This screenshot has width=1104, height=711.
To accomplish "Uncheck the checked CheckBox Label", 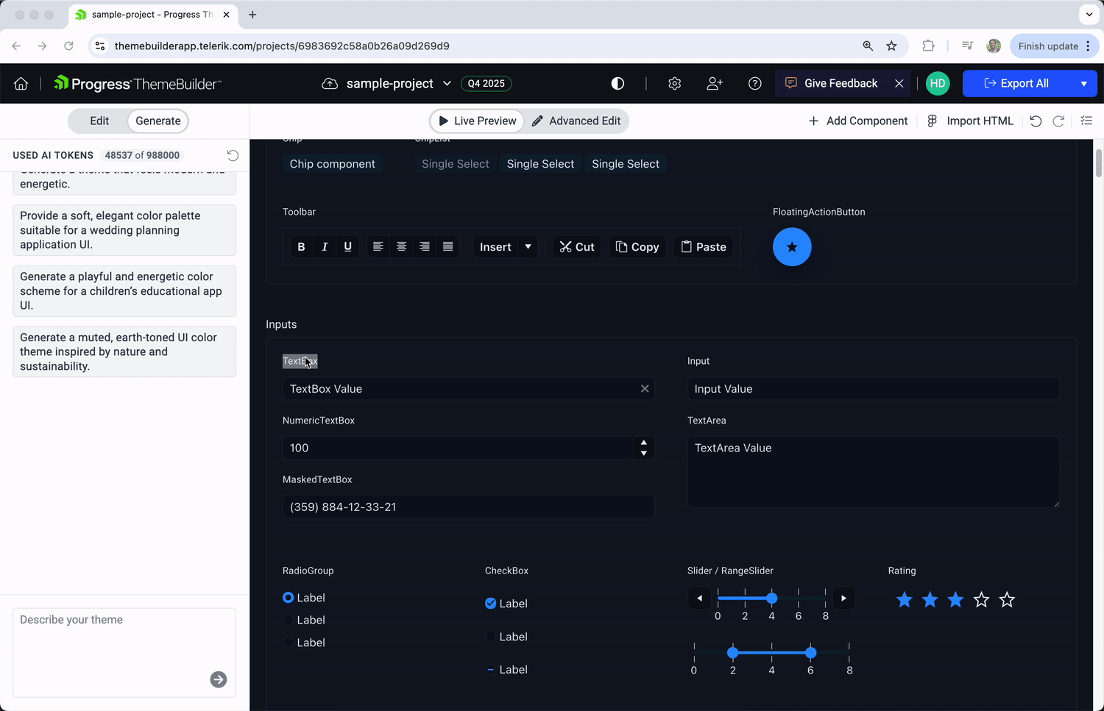I will (491, 604).
